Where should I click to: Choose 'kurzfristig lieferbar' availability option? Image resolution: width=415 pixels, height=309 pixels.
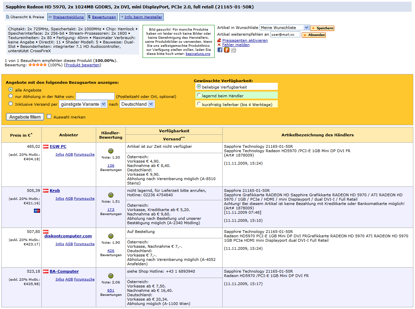[199, 104]
